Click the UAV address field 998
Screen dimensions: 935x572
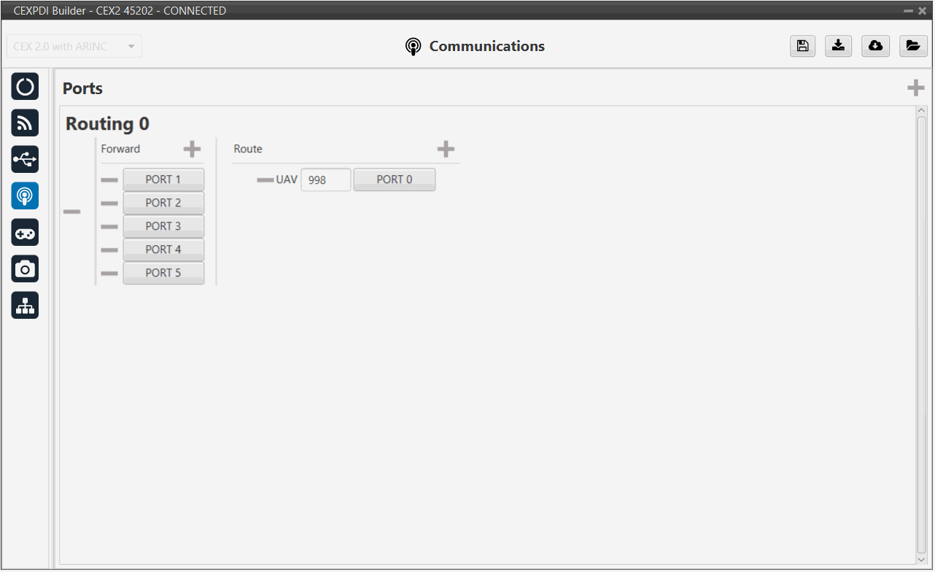click(325, 180)
